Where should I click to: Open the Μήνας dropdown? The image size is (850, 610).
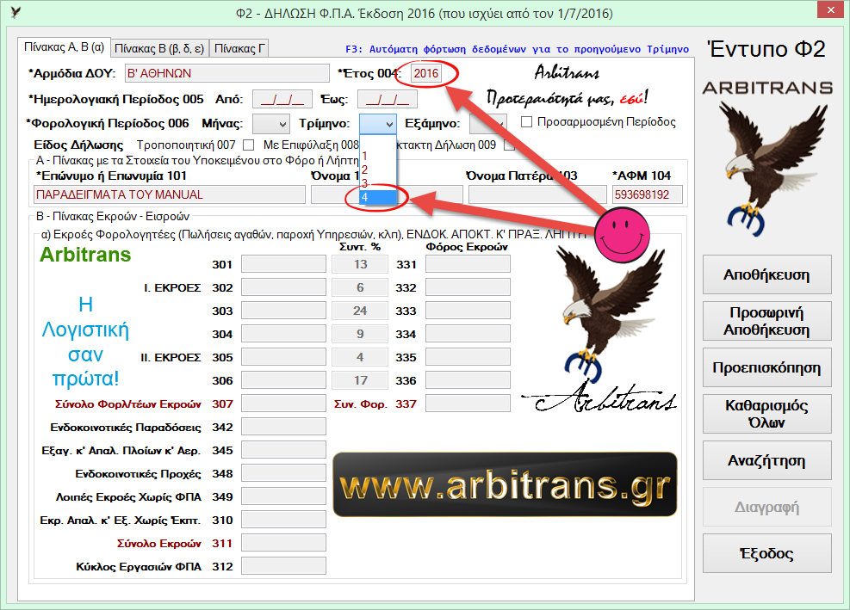271,124
